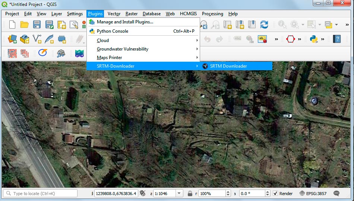Expand the Cloud submenu arrow
354x201 pixels.
[x=197, y=40]
